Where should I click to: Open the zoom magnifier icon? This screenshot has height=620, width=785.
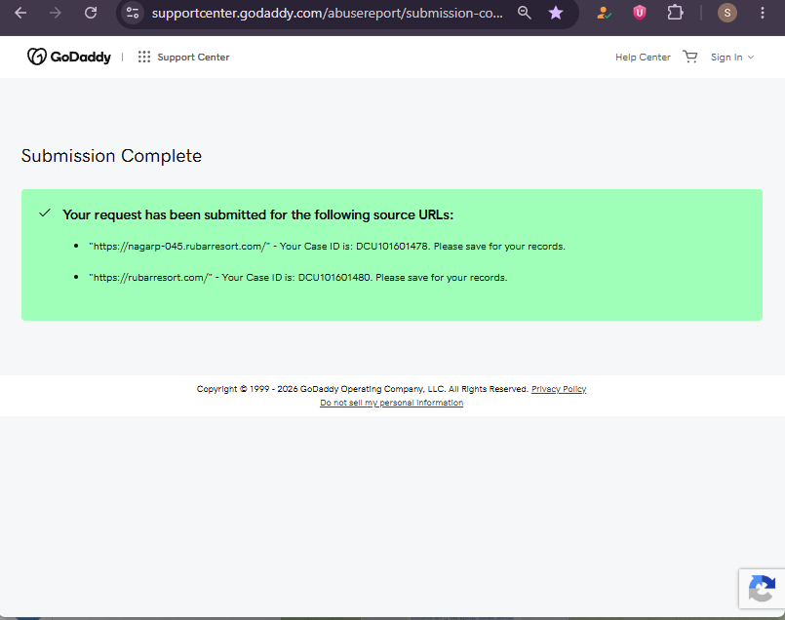(x=525, y=13)
